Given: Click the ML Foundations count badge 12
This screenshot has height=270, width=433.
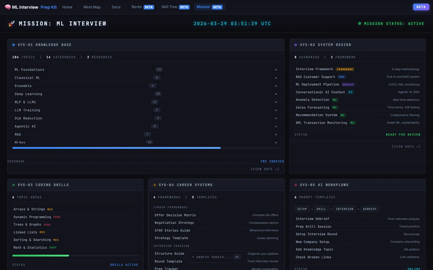Looking at the screenshot, I should [x=159, y=70].
